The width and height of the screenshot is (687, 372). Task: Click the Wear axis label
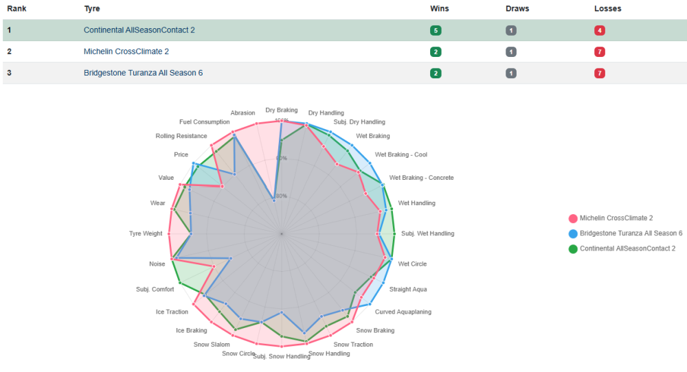158,203
